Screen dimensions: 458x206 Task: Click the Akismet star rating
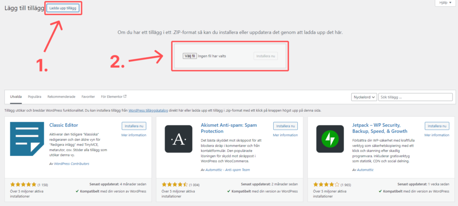click(175, 185)
